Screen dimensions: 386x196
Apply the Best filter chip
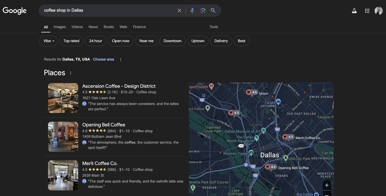[242, 41]
